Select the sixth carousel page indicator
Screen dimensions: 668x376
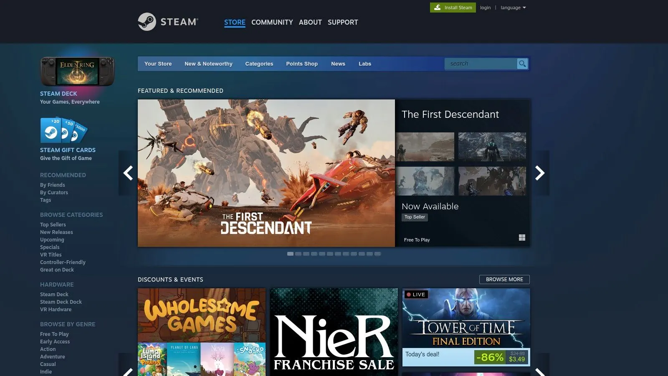click(x=330, y=254)
